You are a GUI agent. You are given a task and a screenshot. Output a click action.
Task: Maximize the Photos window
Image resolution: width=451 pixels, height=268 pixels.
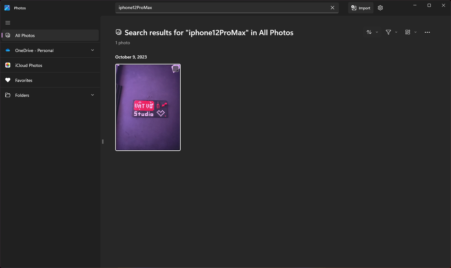coord(429,5)
